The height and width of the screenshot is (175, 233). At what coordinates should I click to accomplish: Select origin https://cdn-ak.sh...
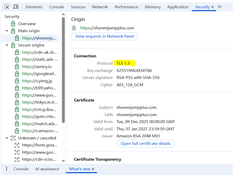pos(40,52)
